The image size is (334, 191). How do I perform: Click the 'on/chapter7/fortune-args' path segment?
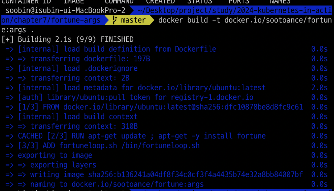point(51,20)
